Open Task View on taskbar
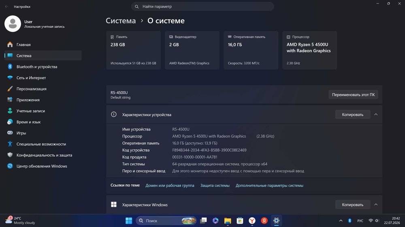Screen dimensions: 405x227 [204, 221]
